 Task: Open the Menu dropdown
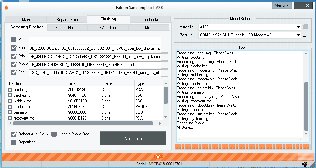click(x=282, y=5)
